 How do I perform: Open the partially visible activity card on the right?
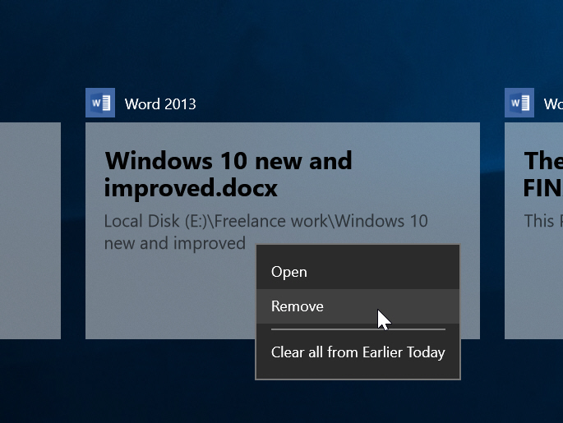click(x=533, y=231)
